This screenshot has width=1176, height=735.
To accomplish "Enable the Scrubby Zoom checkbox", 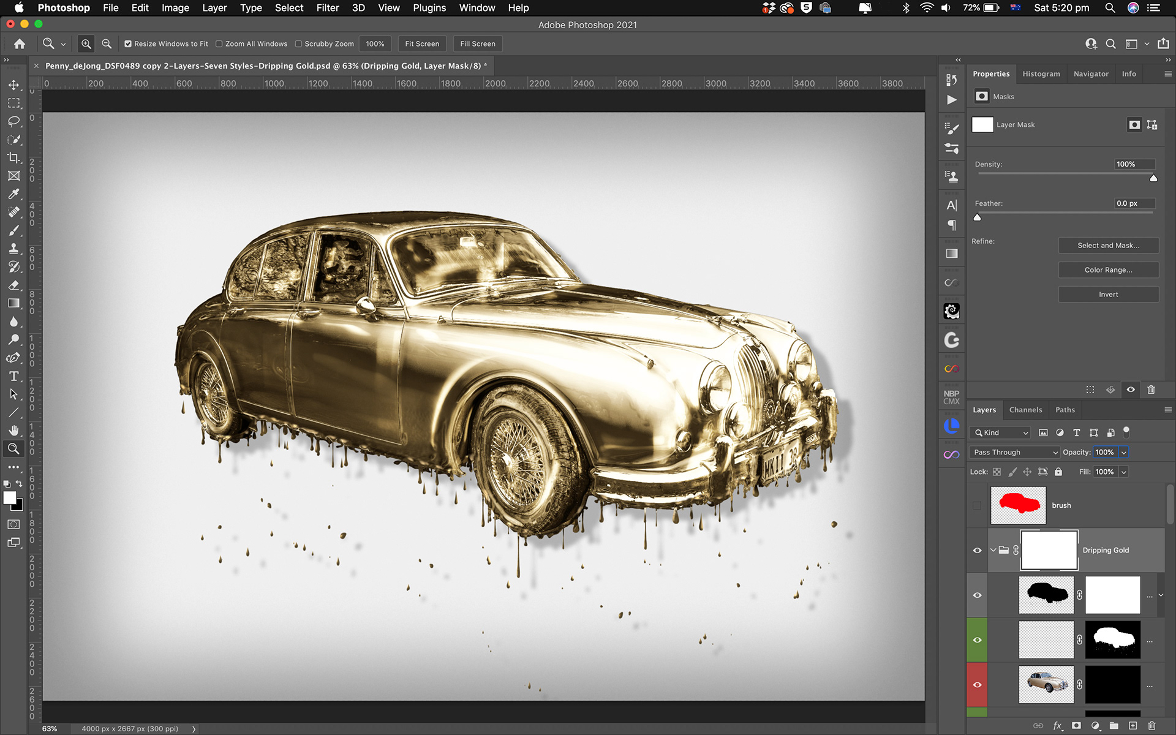I will point(298,44).
